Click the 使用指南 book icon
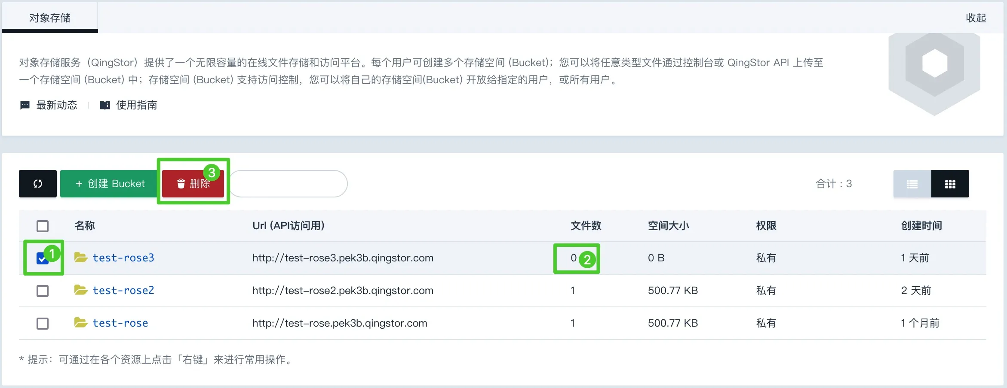 coord(104,105)
